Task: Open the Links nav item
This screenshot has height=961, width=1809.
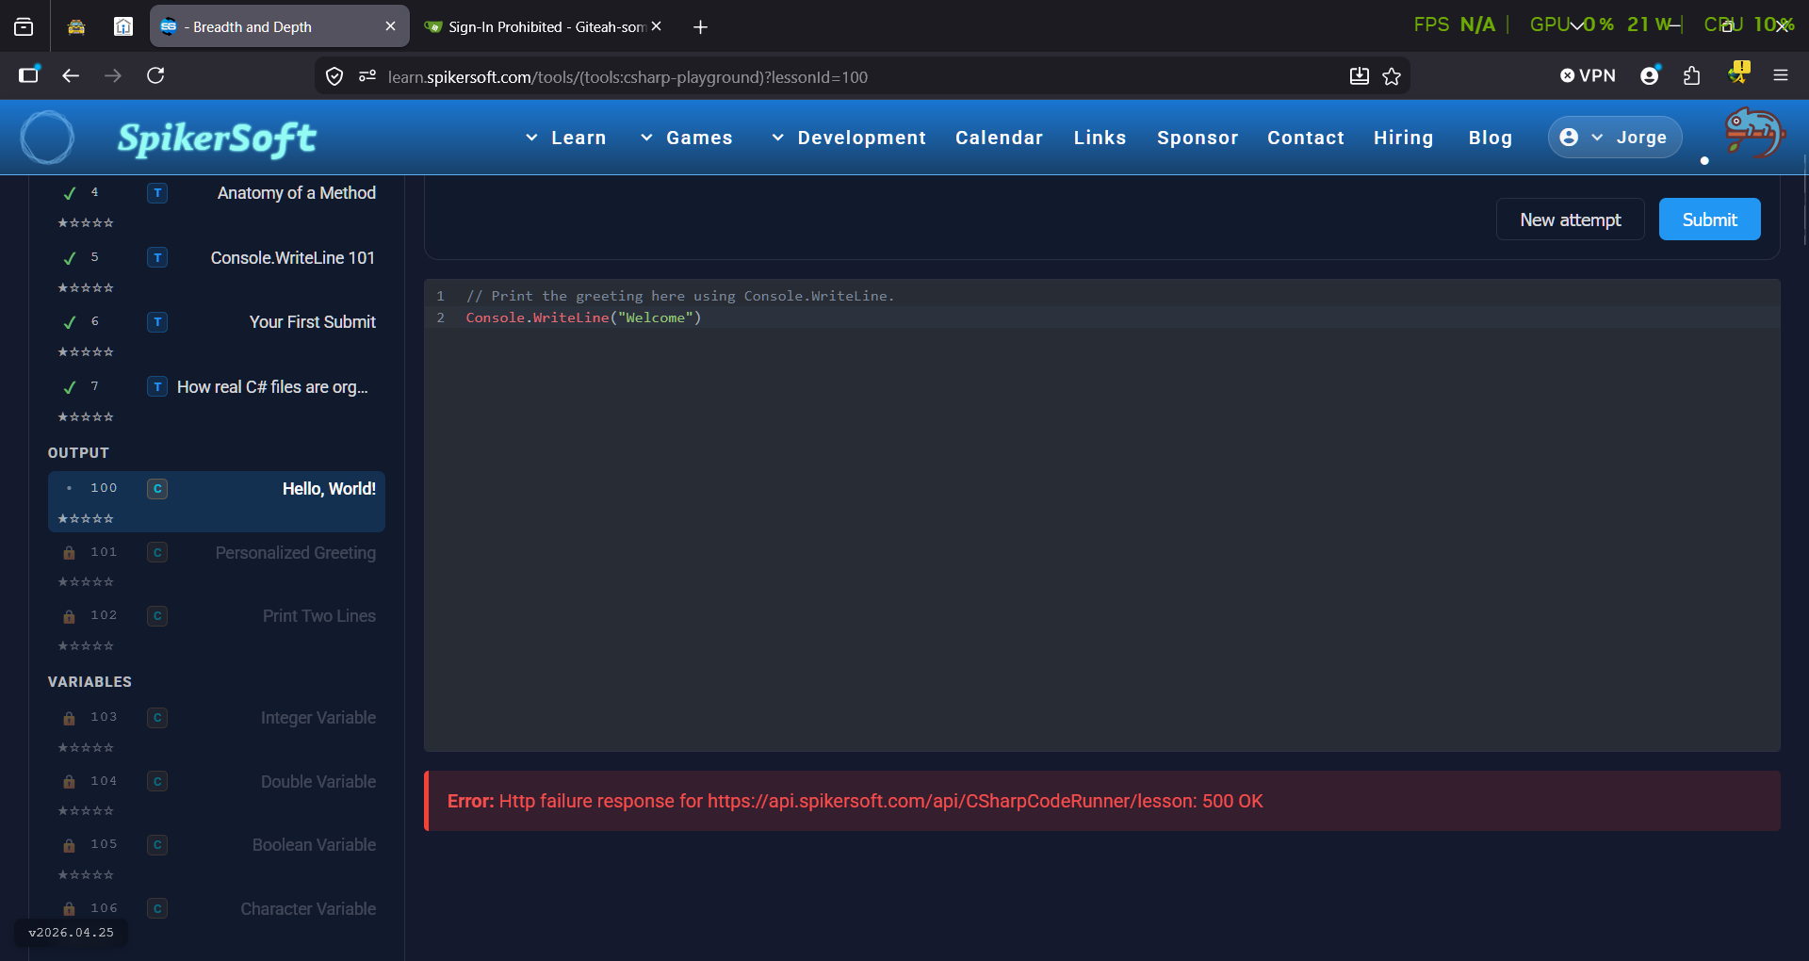Action: click(1100, 138)
